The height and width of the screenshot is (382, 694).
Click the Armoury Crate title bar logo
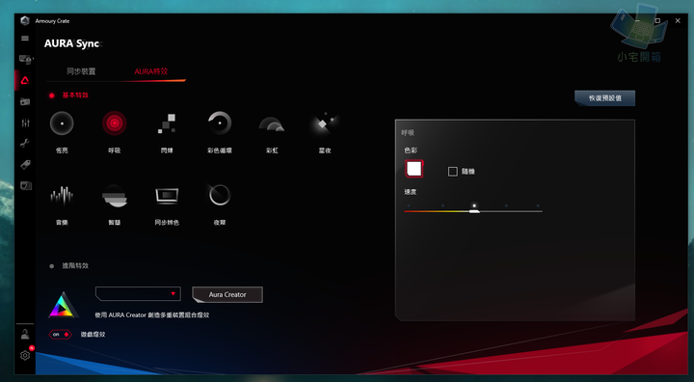(x=25, y=20)
